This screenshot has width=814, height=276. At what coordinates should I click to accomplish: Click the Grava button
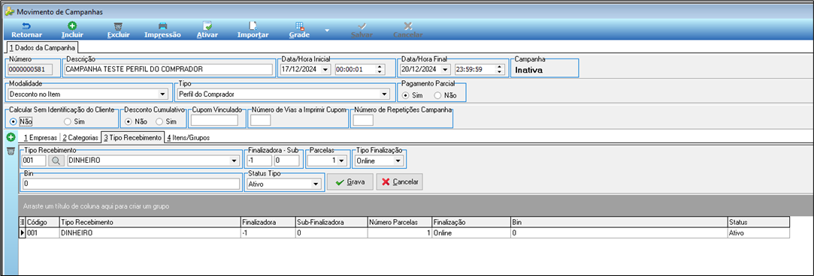coord(350,182)
